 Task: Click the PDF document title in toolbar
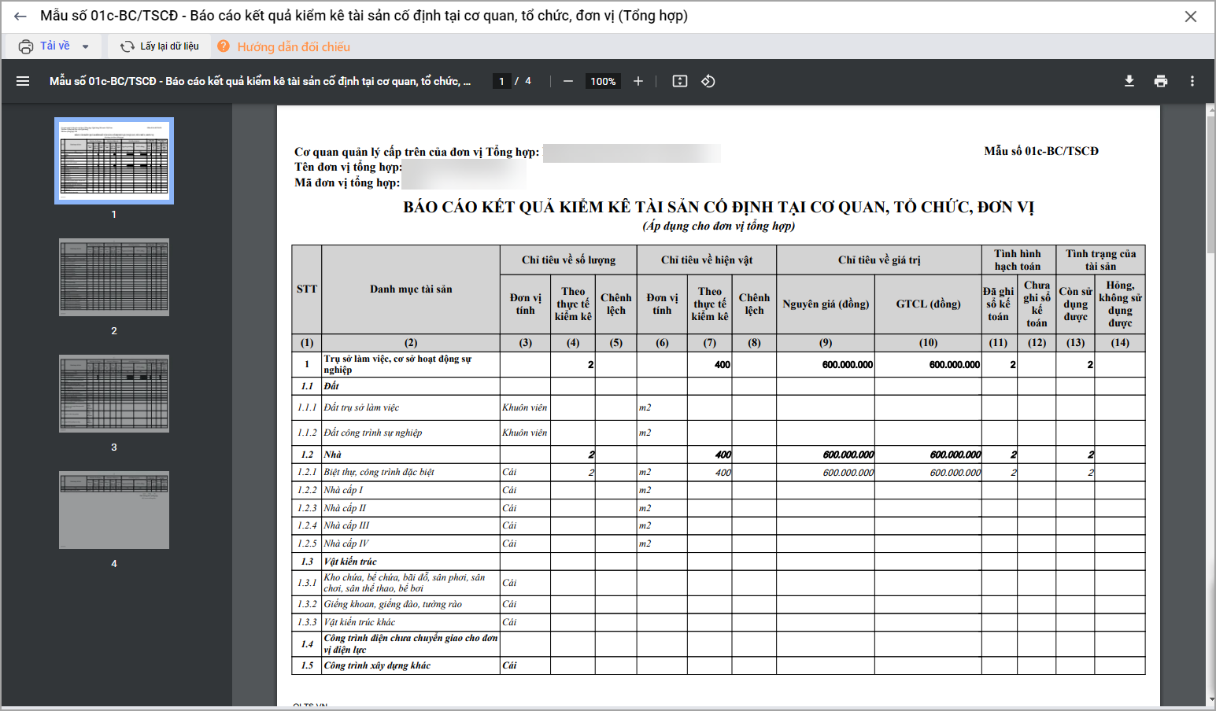point(261,81)
